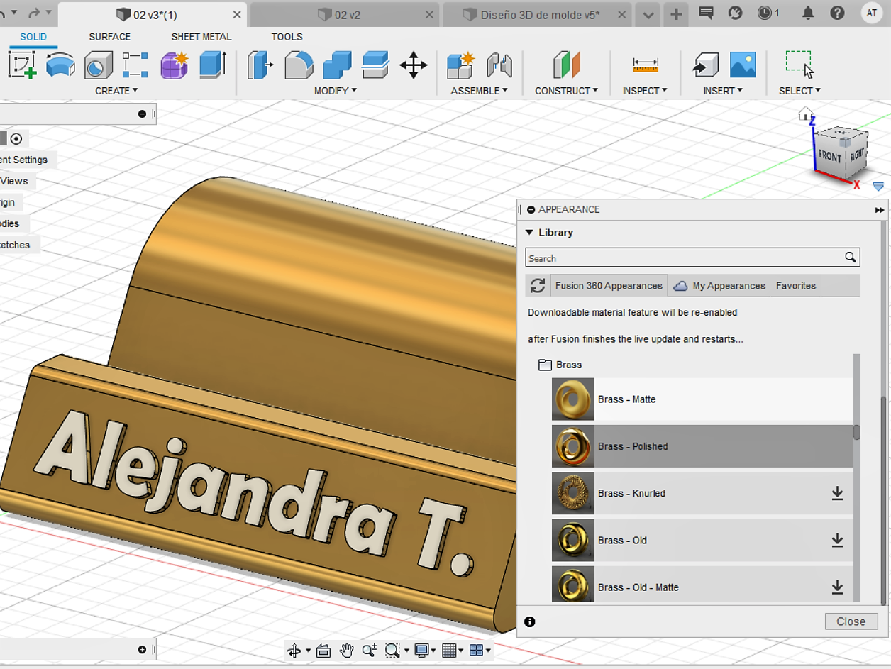Open the ASSEMBLE dropdown menu

tap(480, 91)
